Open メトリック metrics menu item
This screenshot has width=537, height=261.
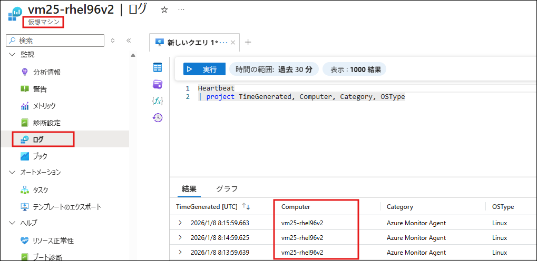pos(44,106)
